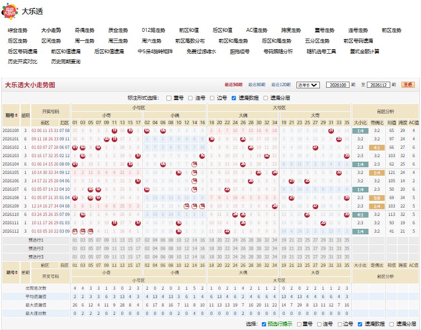
Task: Check 遗漏分层 in the row with 预选行提示
Action: (x=392, y=324)
